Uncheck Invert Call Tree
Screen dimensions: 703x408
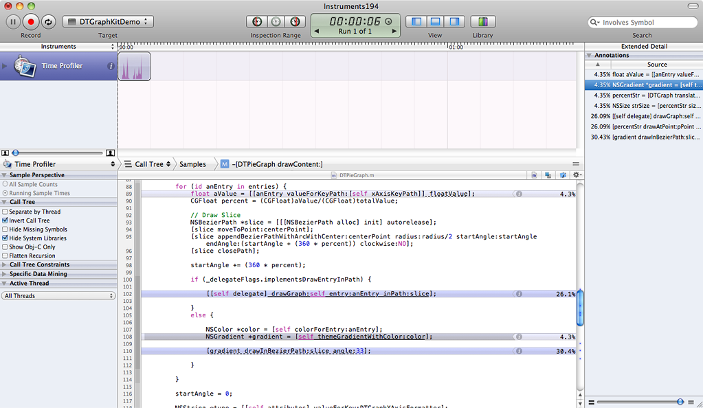(x=5, y=220)
